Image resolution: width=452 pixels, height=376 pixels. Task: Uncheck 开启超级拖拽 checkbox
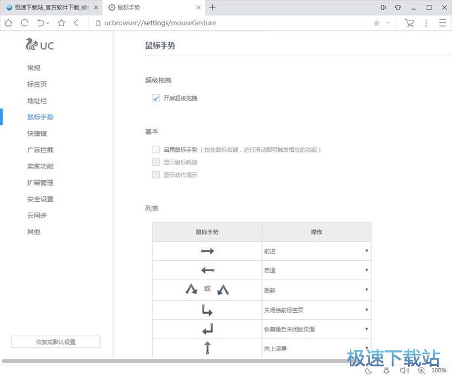(155, 98)
